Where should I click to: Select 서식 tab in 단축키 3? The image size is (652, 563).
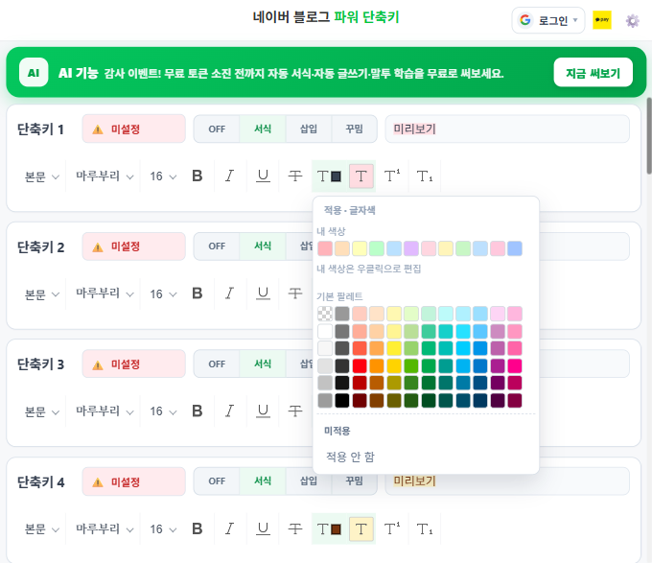(263, 364)
